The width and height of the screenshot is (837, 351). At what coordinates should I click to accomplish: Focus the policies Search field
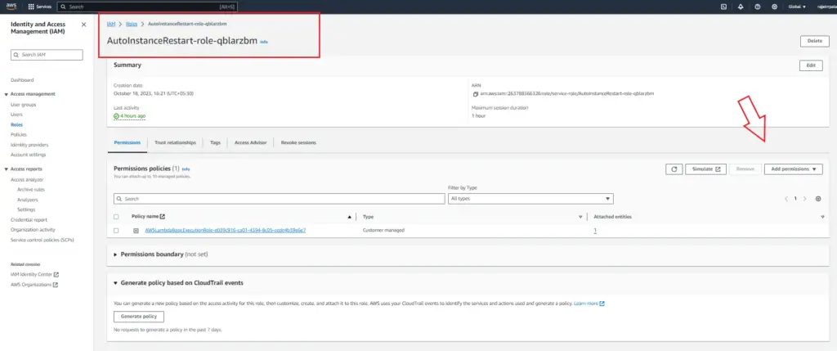pyautogui.click(x=280, y=198)
